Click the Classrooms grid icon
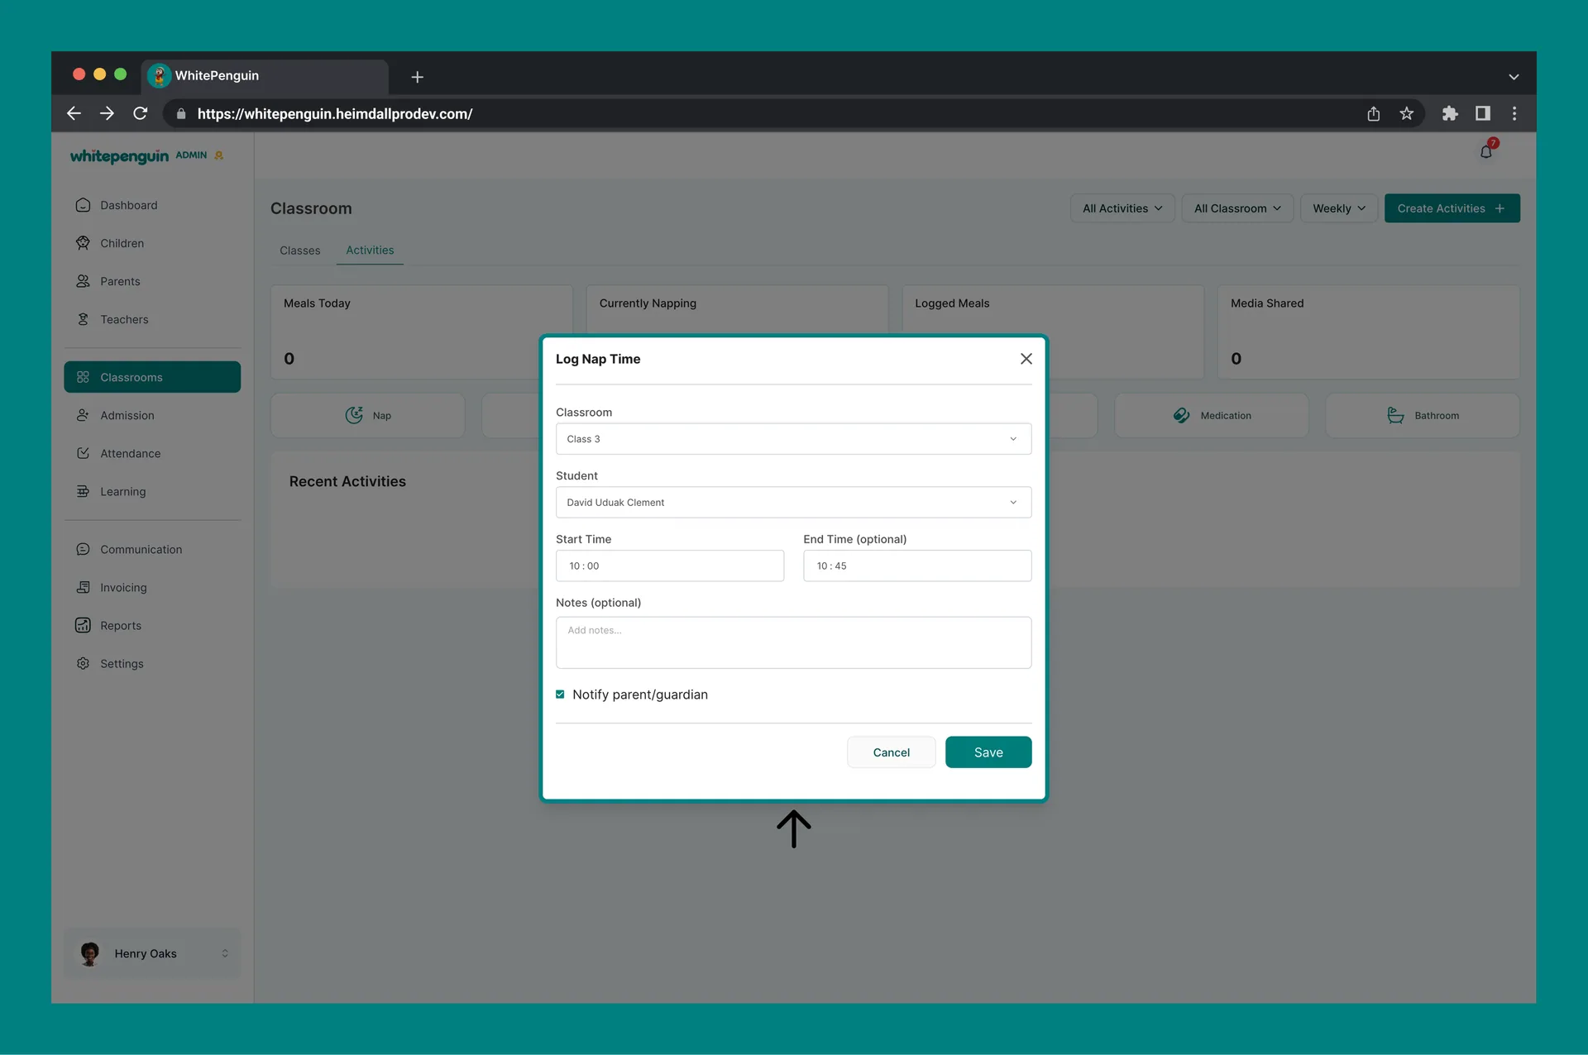The width and height of the screenshot is (1588, 1055). pyautogui.click(x=83, y=377)
